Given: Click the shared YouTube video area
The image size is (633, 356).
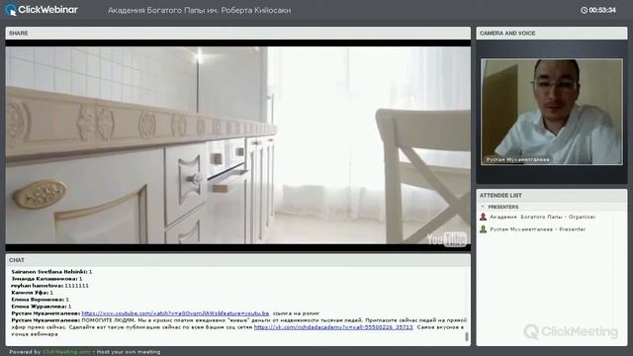Looking at the screenshot, I should [237, 145].
